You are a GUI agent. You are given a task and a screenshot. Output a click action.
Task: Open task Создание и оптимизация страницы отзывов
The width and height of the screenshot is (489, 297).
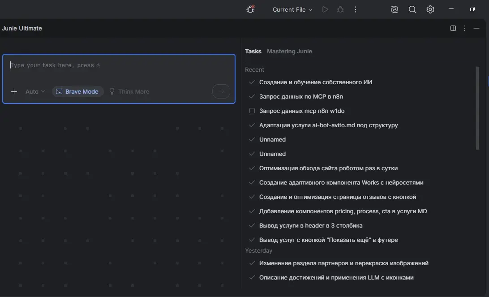tap(338, 197)
